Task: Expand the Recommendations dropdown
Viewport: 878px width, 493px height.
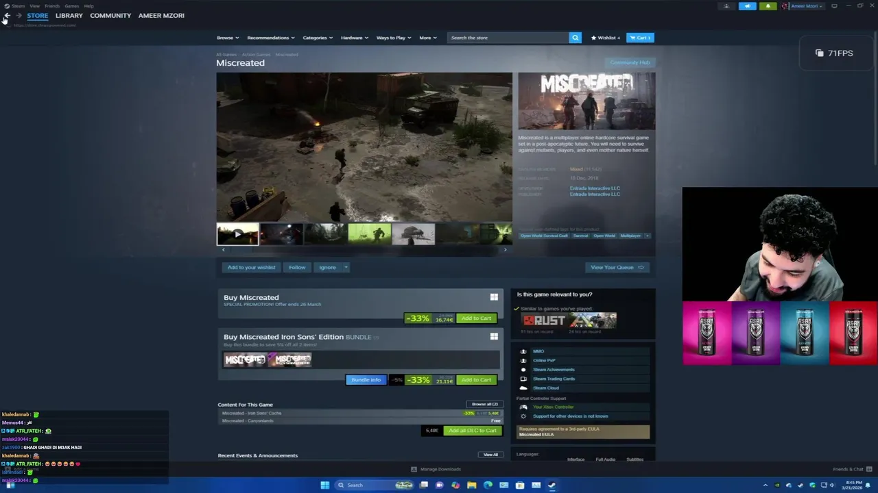Action: tap(271, 38)
